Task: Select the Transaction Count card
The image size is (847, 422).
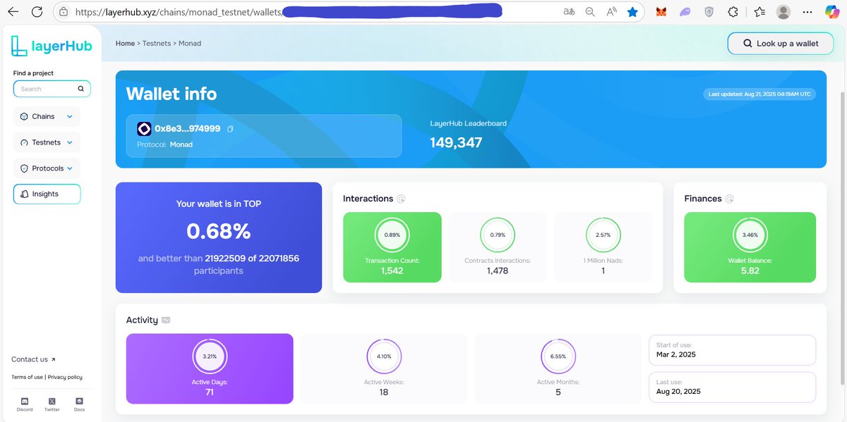Action: [392, 247]
